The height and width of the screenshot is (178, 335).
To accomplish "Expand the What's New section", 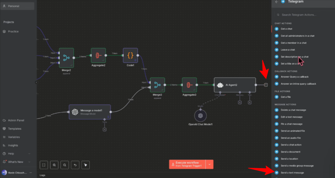I will coord(29,162).
